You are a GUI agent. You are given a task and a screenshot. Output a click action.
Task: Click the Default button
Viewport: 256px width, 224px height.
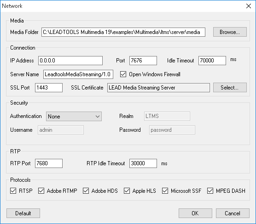point(23,213)
